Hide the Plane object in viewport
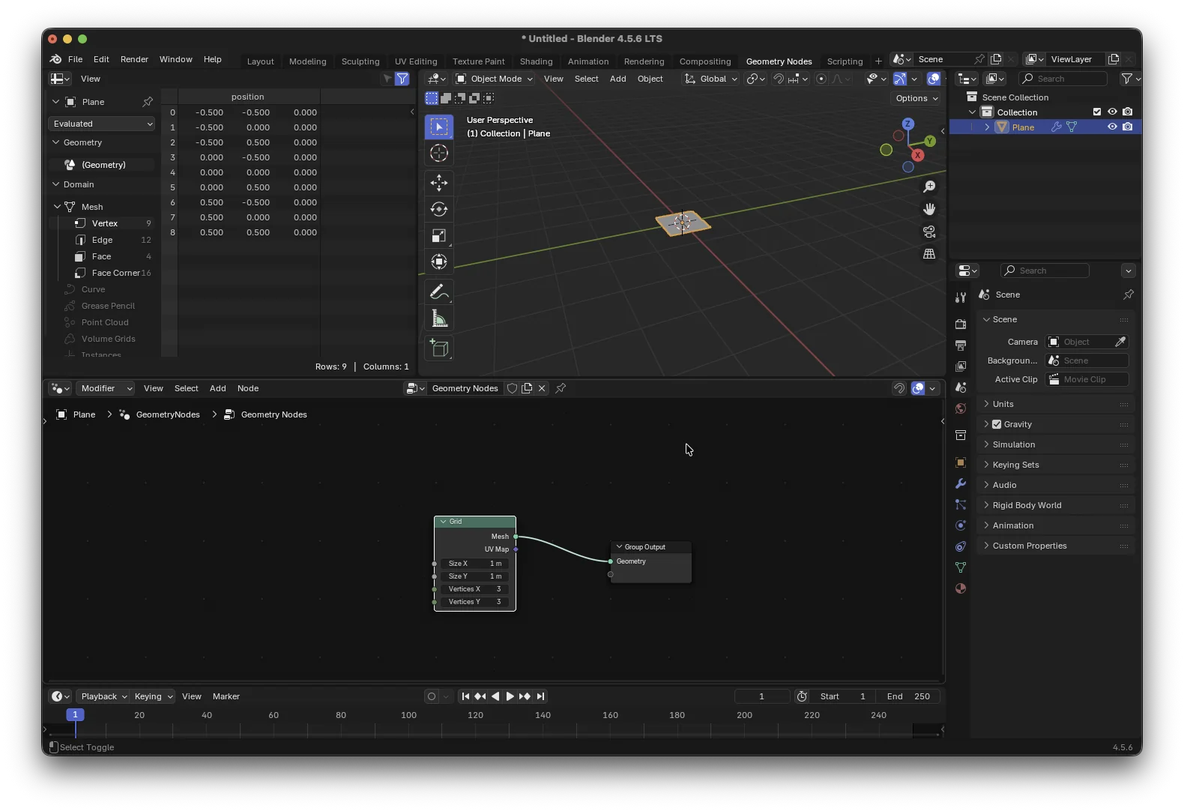The height and width of the screenshot is (811, 1184). 1112,127
